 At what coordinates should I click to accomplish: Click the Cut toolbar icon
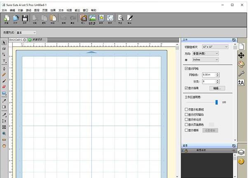coord(35,19)
